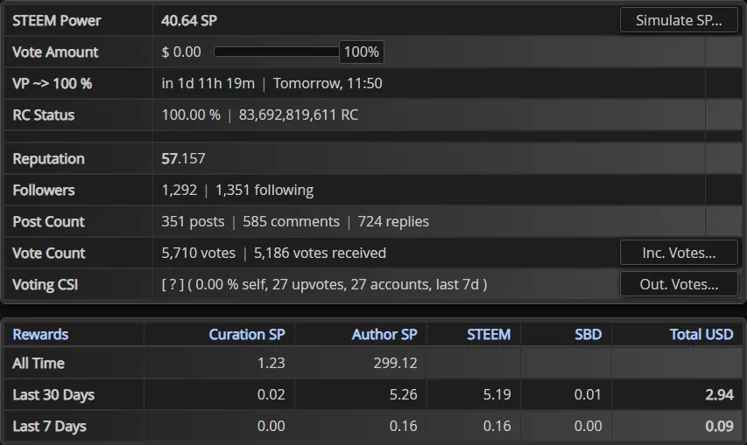Screen dimensions: 747x445
Task: Open Inc. Votes... list
Action: pyautogui.click(x=679, y=253)
